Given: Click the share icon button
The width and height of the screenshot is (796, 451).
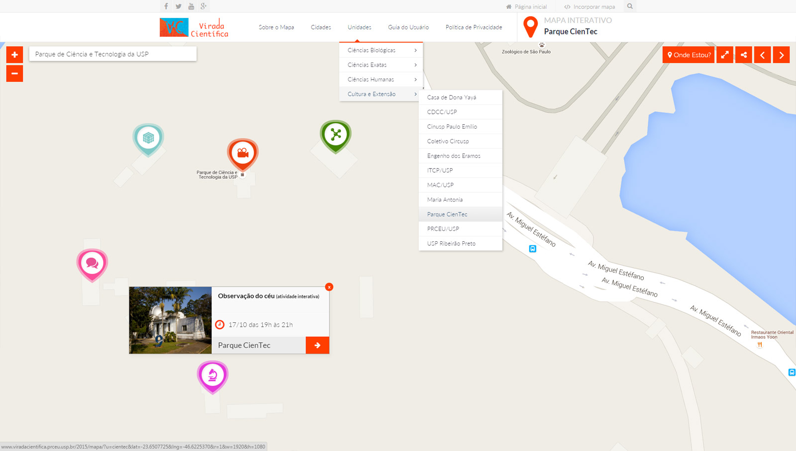Looking at the screenshot, I should coord(744,55).
